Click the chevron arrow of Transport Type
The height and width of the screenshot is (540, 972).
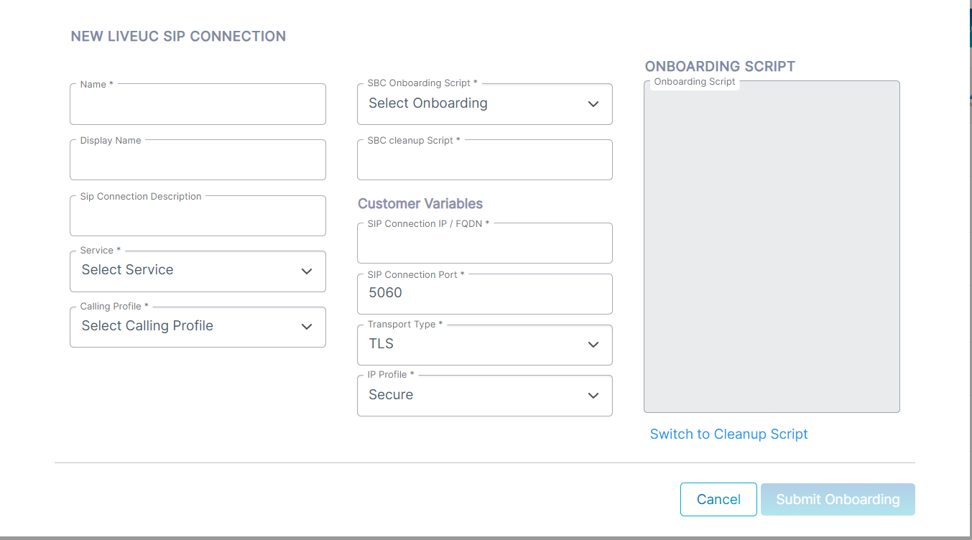pyautogui.click(x=593, y=345)
